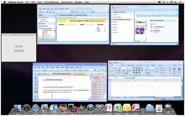This screenshot has height=116, width=185.
Task: Collapse Mail Folders header in Outlook
Action: click(x=55, y=24)
